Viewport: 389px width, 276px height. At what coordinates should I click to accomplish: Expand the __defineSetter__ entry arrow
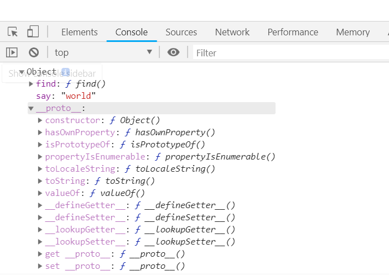tap(40, 217)
